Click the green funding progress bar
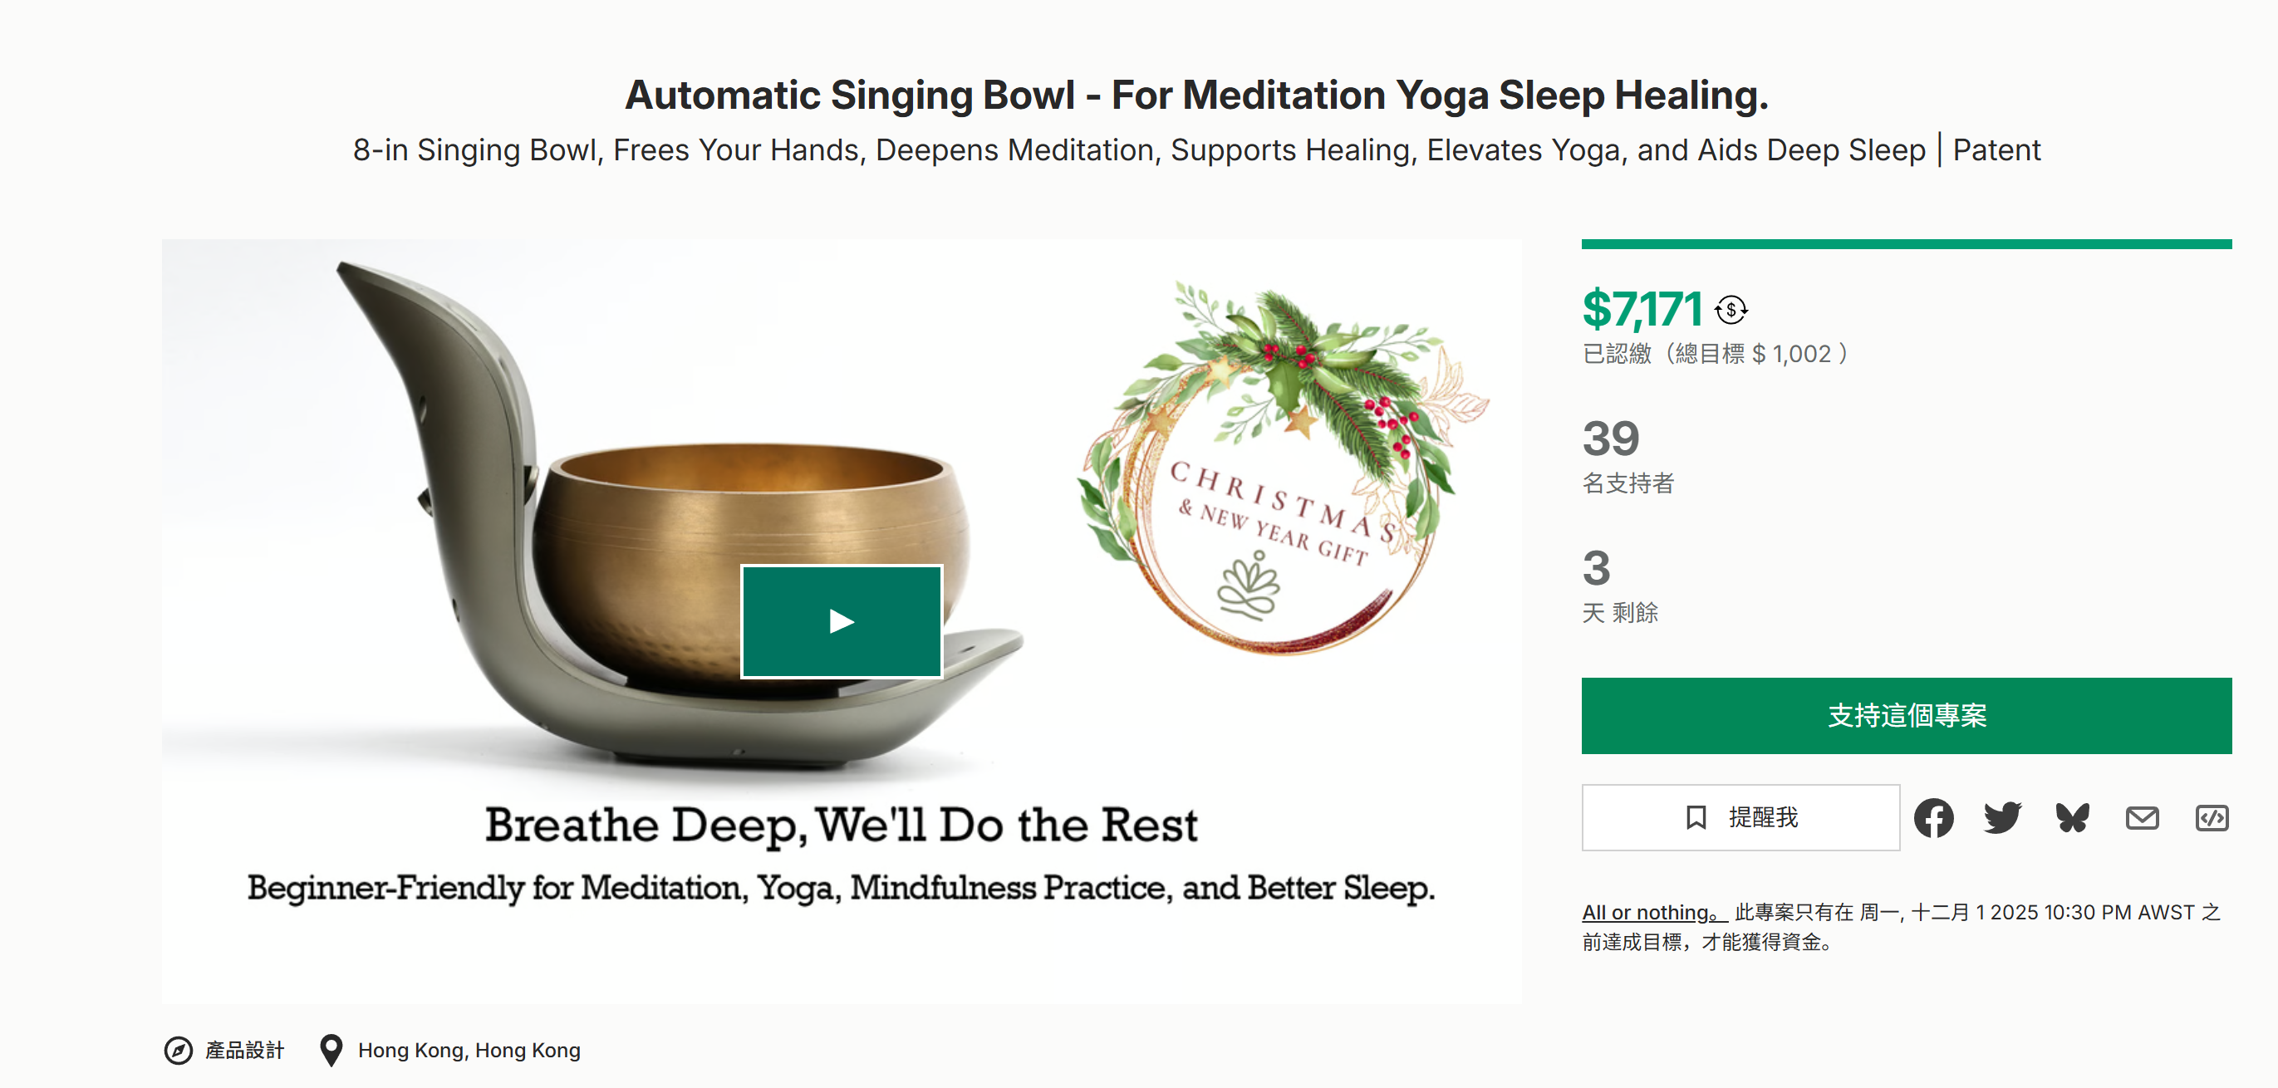The image size is (2278, 1088). pyautogui.click(x=1906, y=244)
